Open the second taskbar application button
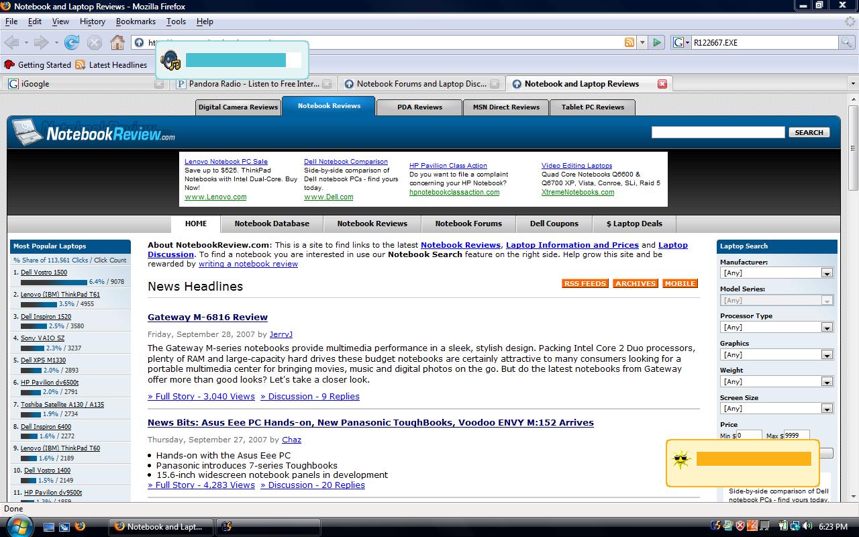This screenshot has height=537, width=859. (268, 527)
